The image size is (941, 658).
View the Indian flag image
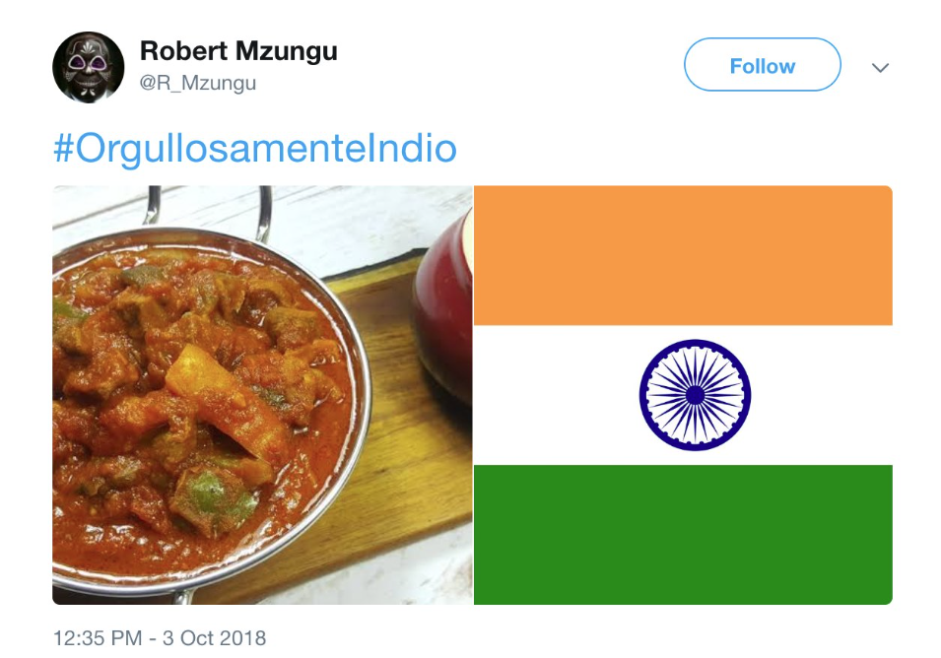coord(683,395)
